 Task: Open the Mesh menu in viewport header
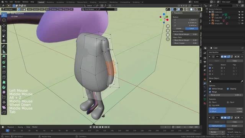point(47,9)
